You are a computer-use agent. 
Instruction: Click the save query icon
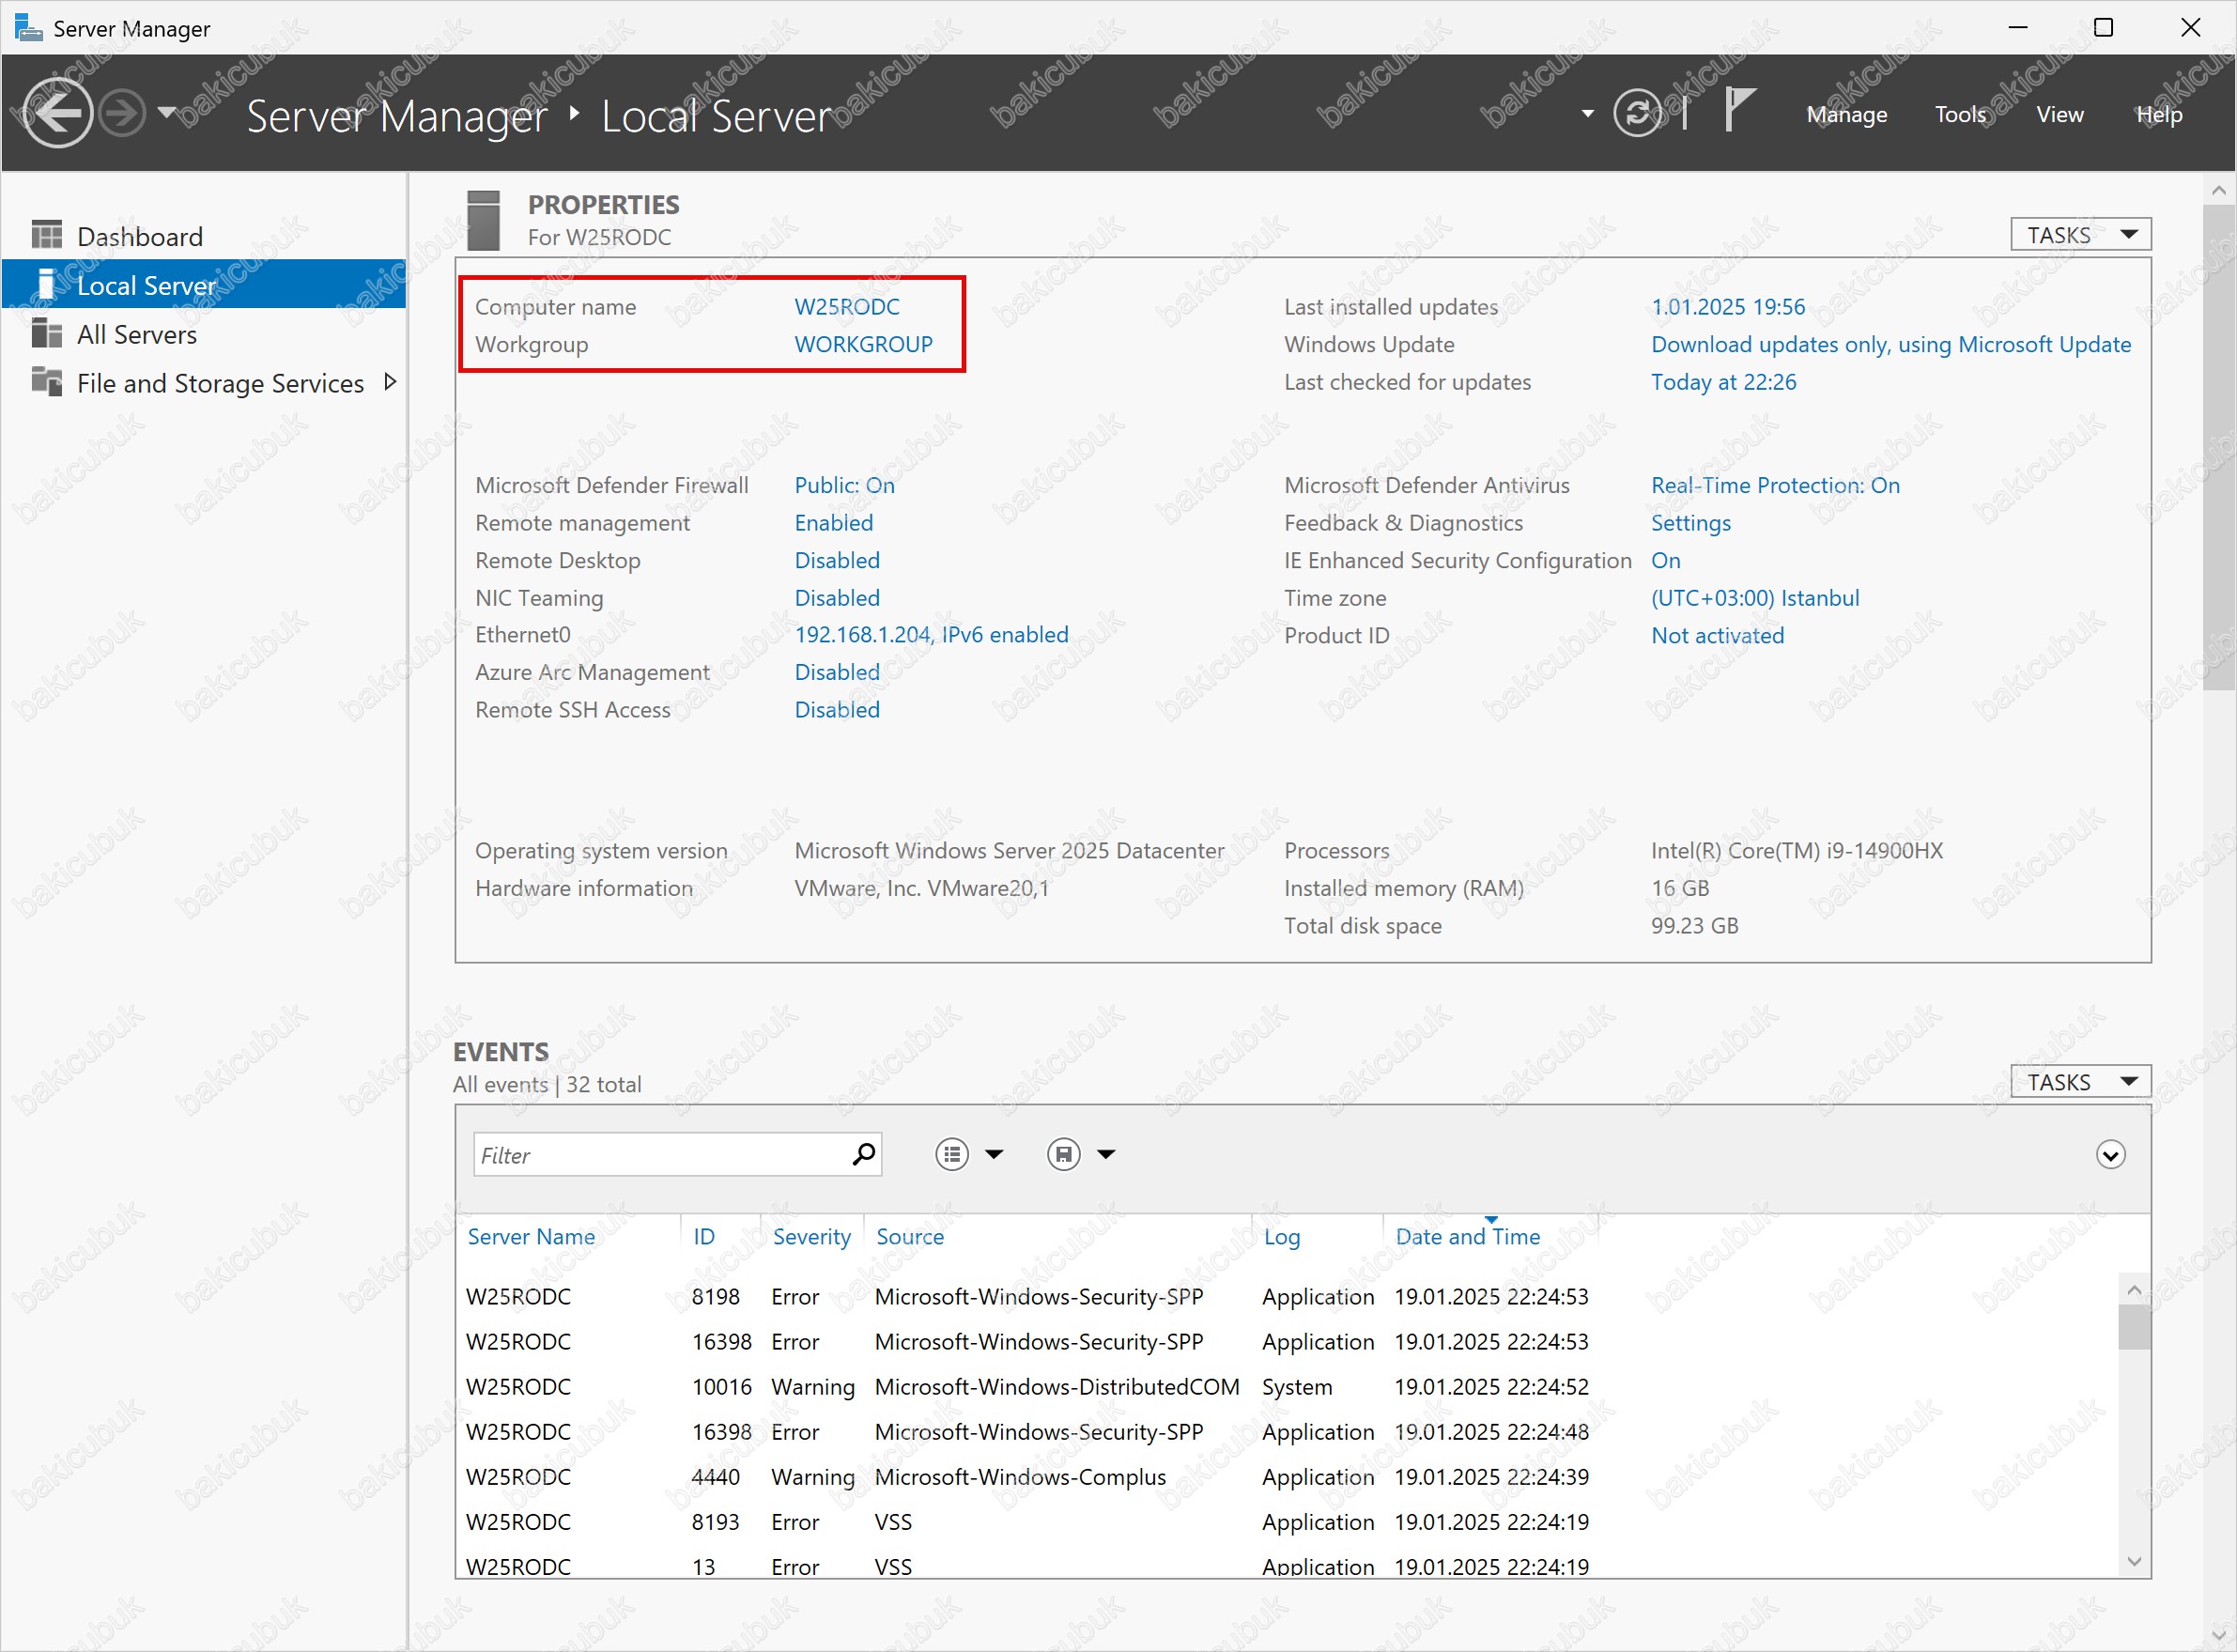[x=1063, y=1154]
